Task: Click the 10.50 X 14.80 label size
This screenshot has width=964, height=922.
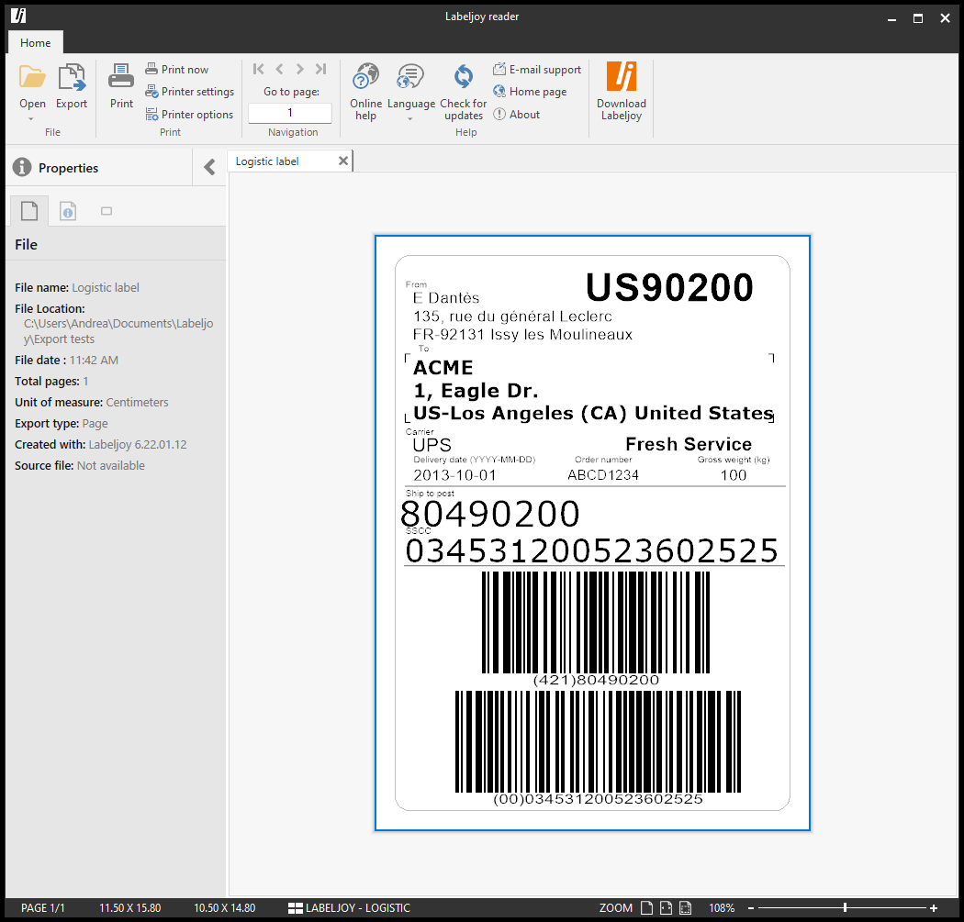Action: (x=225, y=908)
